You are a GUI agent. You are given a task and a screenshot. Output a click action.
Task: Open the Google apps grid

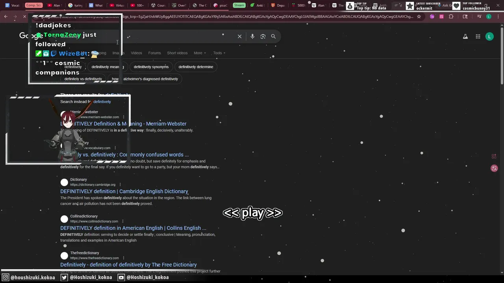tap(478, 37)
